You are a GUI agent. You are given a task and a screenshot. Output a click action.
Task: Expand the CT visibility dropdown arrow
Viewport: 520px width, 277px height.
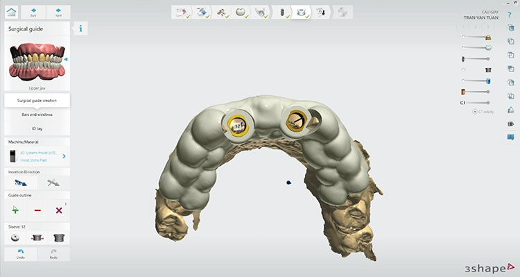(x=474, y=112)
